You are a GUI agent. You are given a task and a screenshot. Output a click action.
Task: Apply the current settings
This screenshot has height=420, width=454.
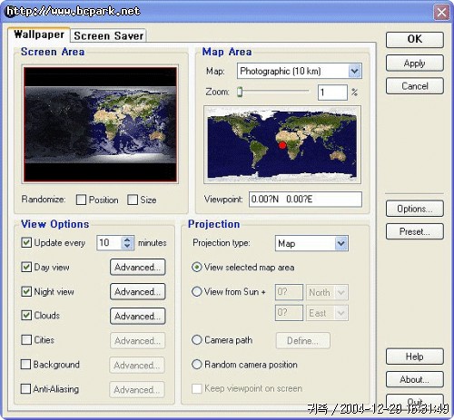tap(415, 63)
